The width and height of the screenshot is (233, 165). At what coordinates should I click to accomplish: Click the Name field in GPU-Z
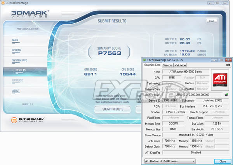pos(186,71)
